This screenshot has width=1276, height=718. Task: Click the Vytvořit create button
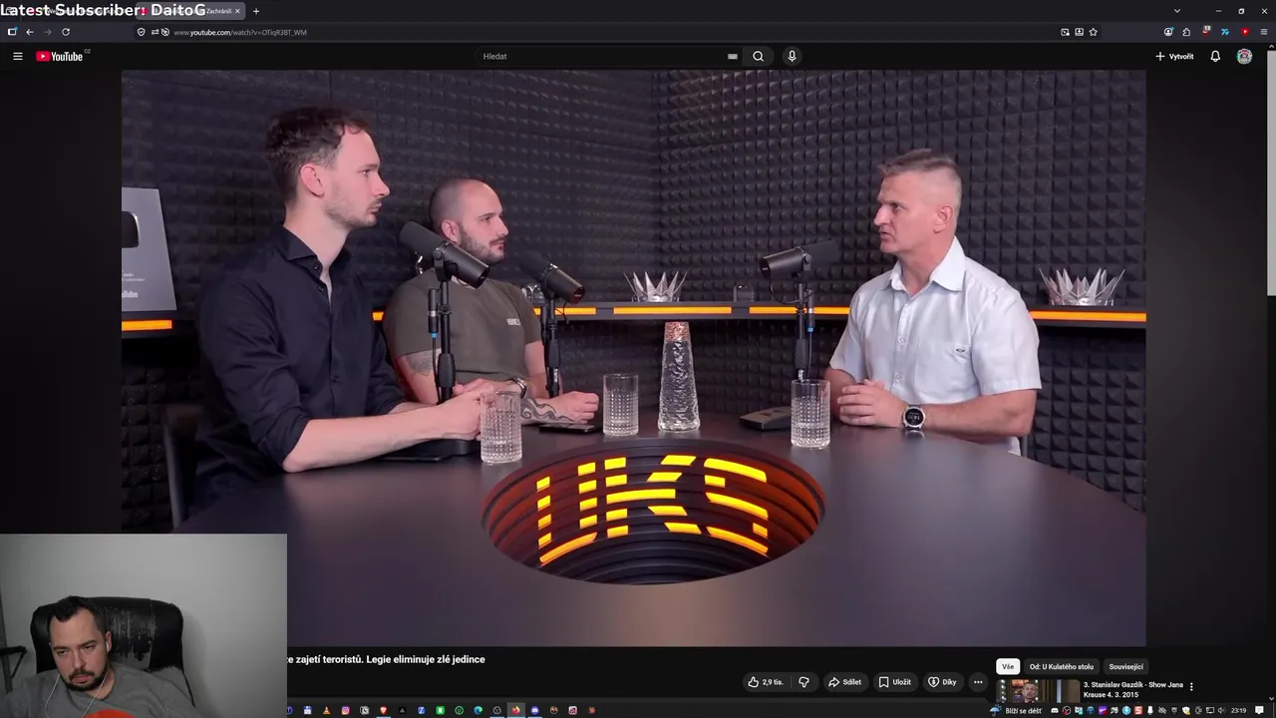coord(1174,56)
